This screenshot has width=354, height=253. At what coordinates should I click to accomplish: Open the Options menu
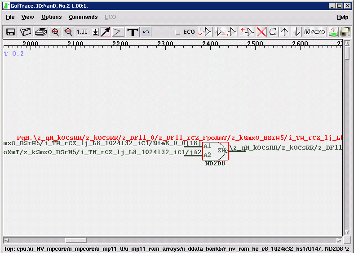[x=51, y=17]
